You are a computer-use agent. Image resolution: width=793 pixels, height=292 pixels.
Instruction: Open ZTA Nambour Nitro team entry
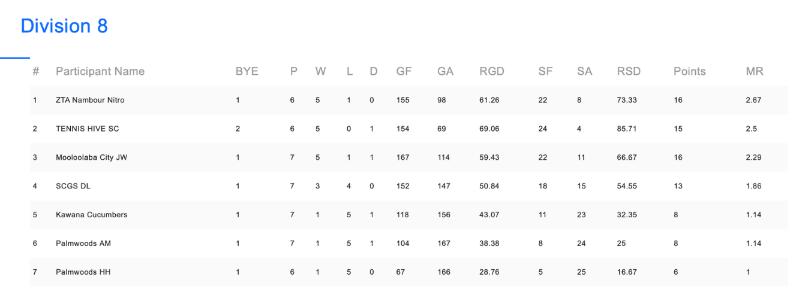(90, 100)
